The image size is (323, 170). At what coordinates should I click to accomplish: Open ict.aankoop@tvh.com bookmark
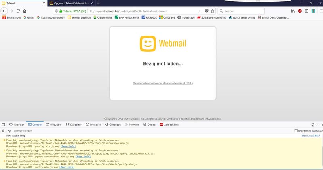pyautogui.click(x=51, y=17)
